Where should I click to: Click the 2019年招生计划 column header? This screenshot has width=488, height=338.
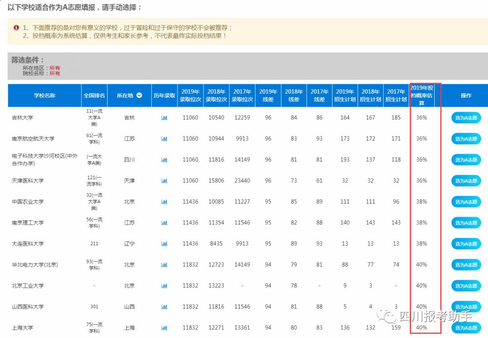point(345,95)
